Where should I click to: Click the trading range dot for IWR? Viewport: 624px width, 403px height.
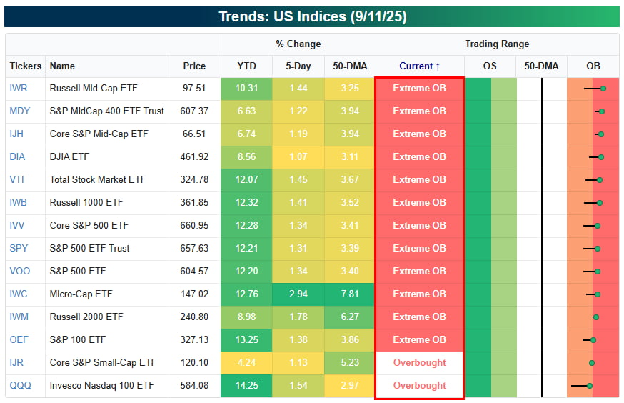(603, 89)
